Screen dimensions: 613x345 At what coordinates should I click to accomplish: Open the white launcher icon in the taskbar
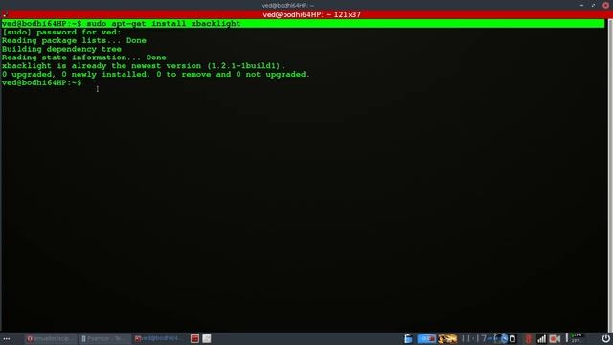207,338
